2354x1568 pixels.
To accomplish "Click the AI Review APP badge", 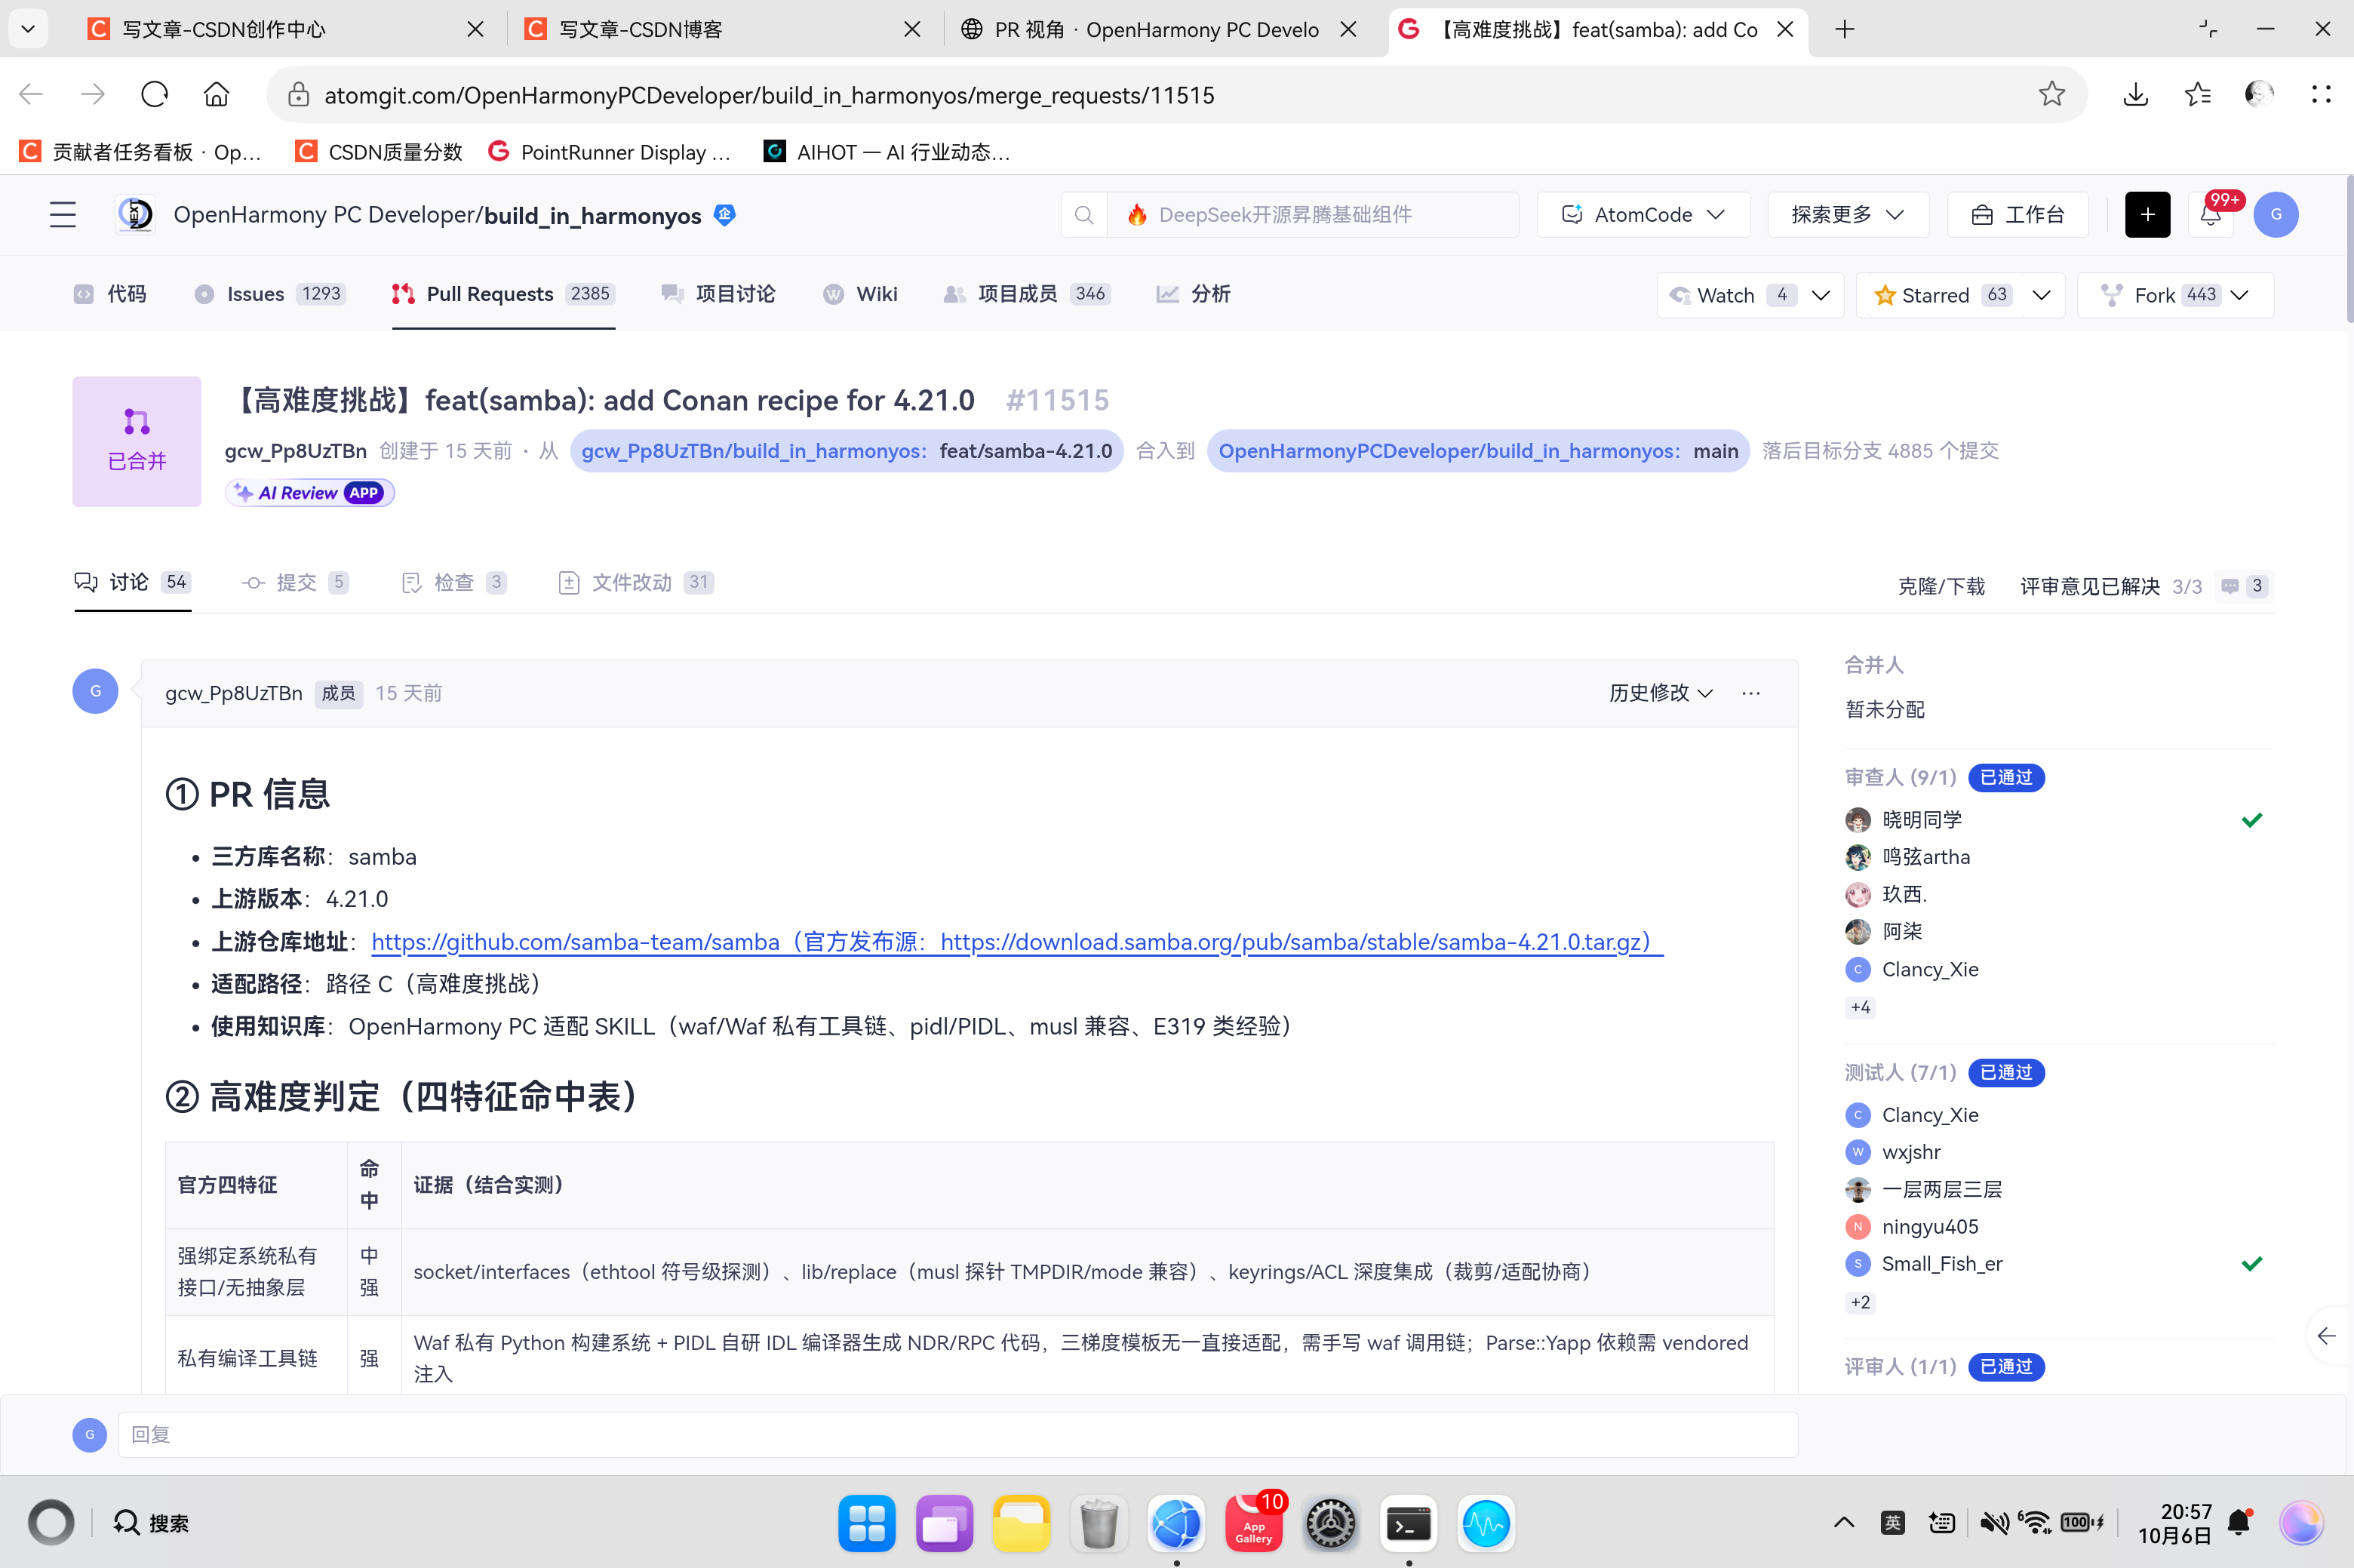I will (x=310, y=493).
